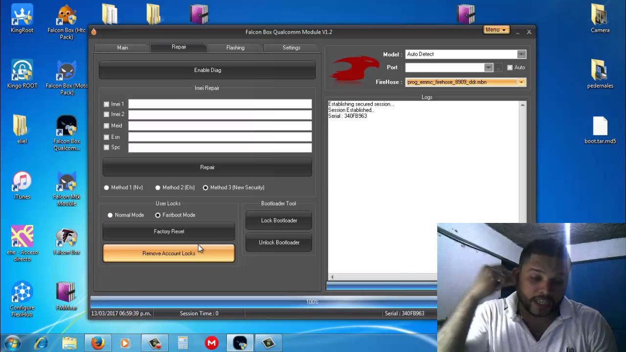Click into the Imei 1 input field

(x=220, y=104)
